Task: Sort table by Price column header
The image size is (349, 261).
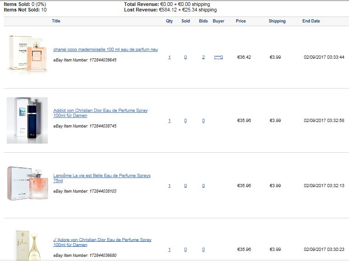Action: [241, 21]
